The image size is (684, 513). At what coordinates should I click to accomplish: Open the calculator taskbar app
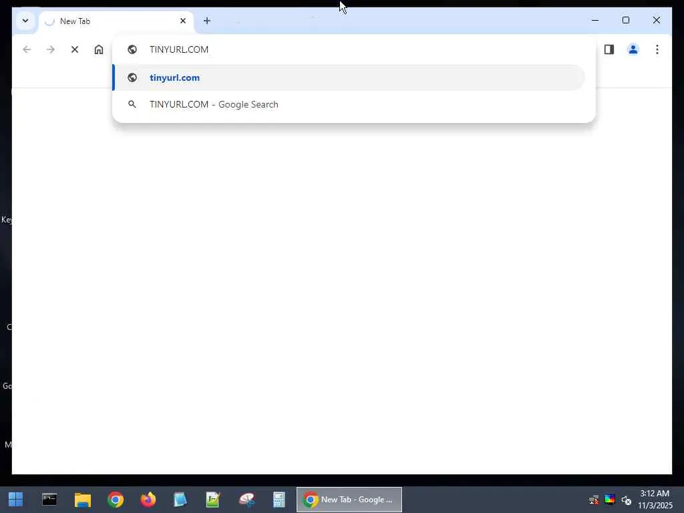[279, 500]
